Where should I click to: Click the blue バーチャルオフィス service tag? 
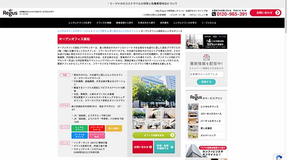(x=79, y=136)
